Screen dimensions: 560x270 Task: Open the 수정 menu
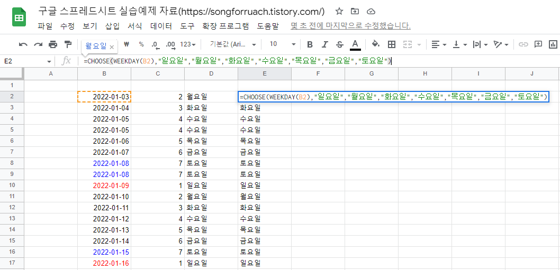point(67,26)
